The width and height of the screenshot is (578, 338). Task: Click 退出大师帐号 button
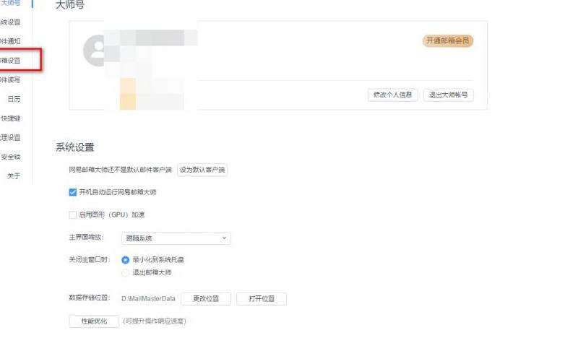(448, 95)
